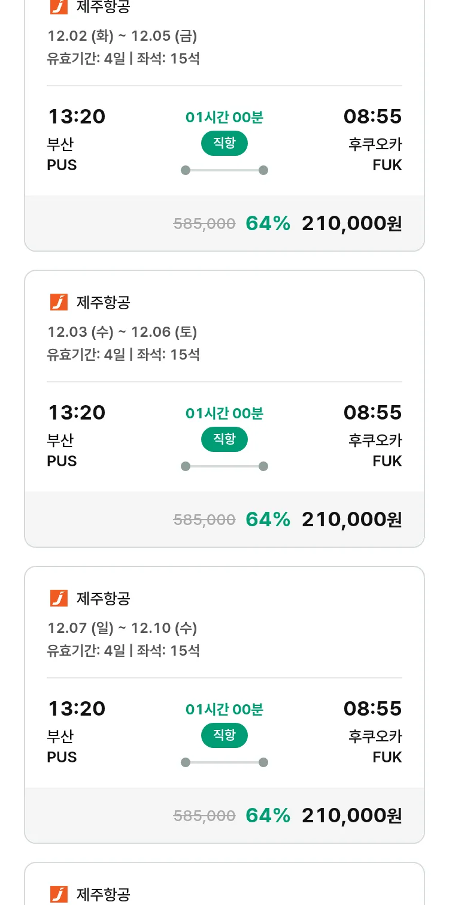Tap 직항 badge on the 12.03 flight
Screen dimensions: 449x905
[224, 440]
